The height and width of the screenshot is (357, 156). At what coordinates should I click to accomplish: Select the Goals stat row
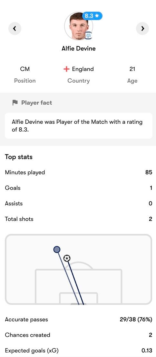pos(79,188)
